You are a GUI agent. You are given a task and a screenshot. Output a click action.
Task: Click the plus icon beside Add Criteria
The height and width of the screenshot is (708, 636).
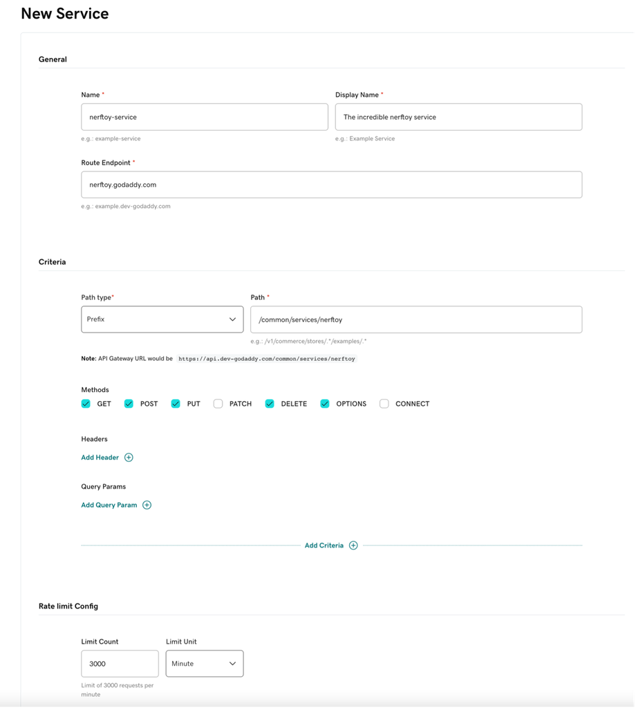point(353,546)
